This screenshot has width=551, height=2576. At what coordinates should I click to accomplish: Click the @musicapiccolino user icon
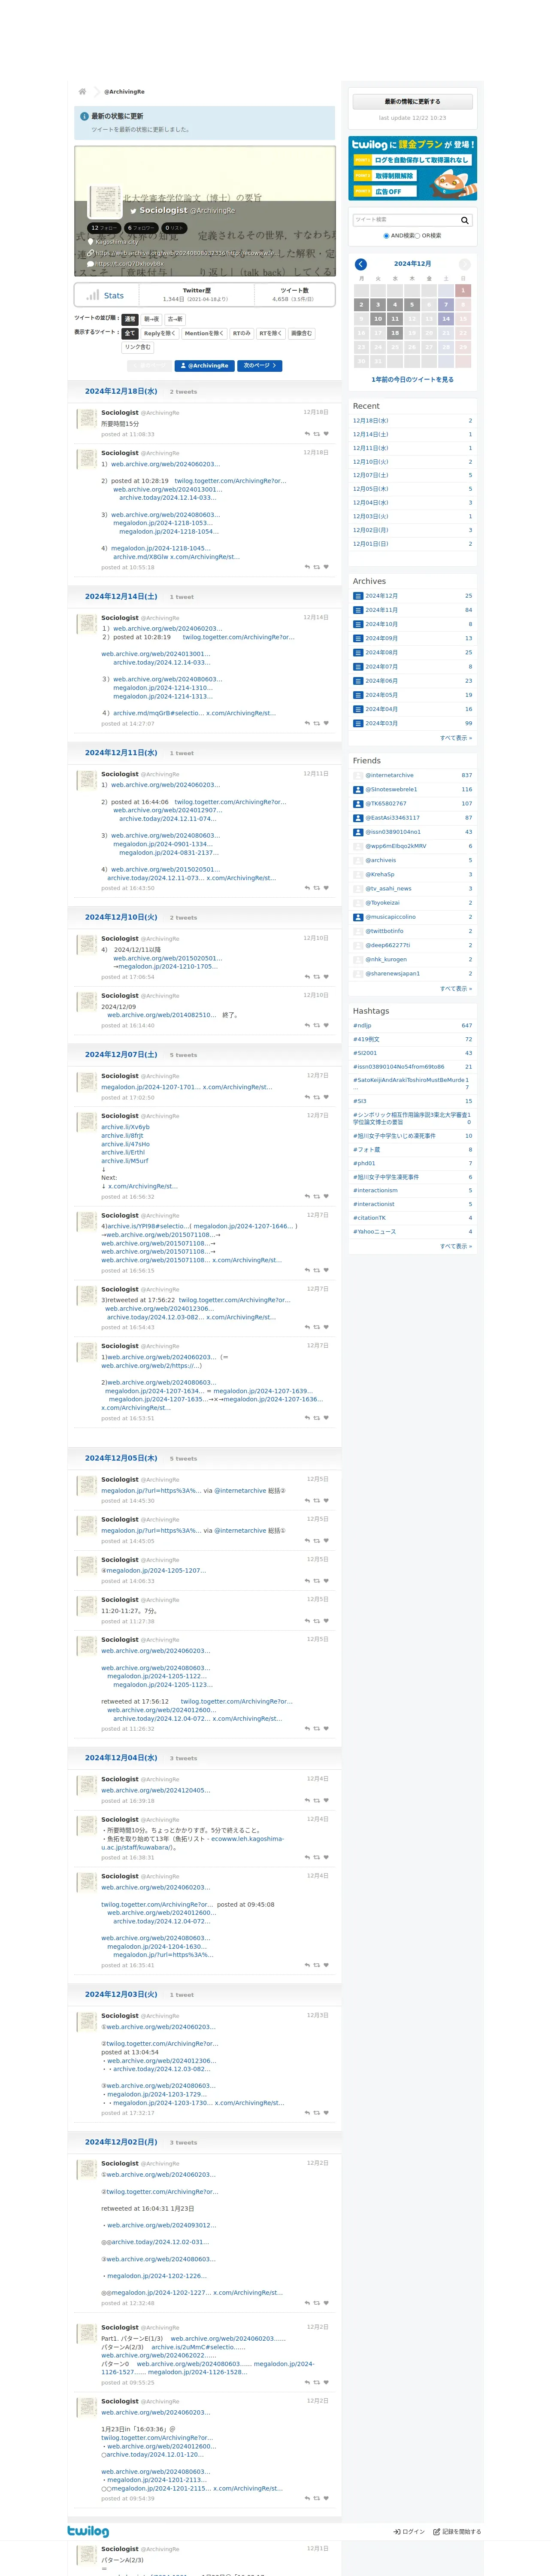(358, 917)
